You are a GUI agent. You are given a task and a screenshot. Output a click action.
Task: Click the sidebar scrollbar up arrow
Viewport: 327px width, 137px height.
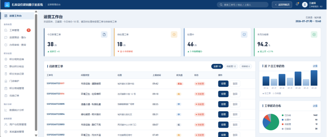click(36, 12)
